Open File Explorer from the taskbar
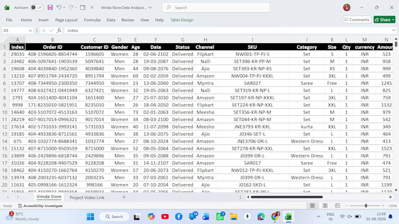The height and width of the screenshot is (224, 399). pyautogui.click(x=234, y=216)
